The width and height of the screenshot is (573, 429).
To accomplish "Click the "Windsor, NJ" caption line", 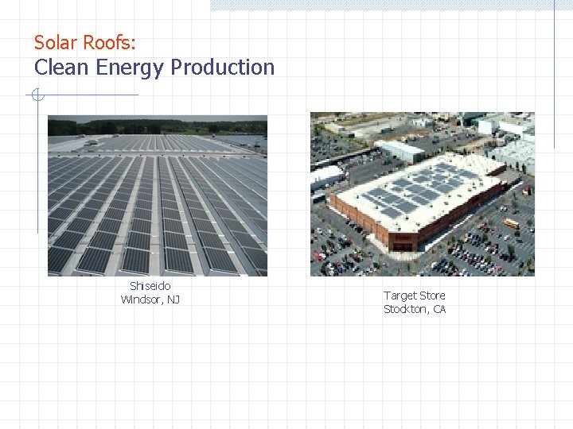I will tap(150, 300).
